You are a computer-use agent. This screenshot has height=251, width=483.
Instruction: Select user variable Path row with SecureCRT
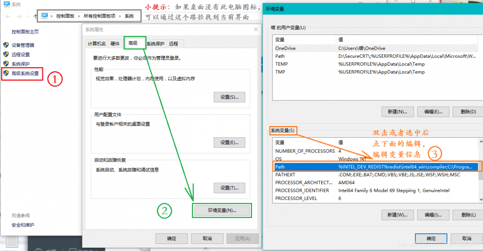[375, 56]
